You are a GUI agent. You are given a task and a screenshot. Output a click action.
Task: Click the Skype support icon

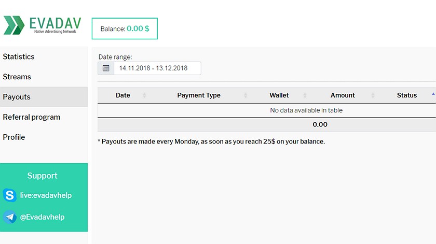tap(10, 195)
